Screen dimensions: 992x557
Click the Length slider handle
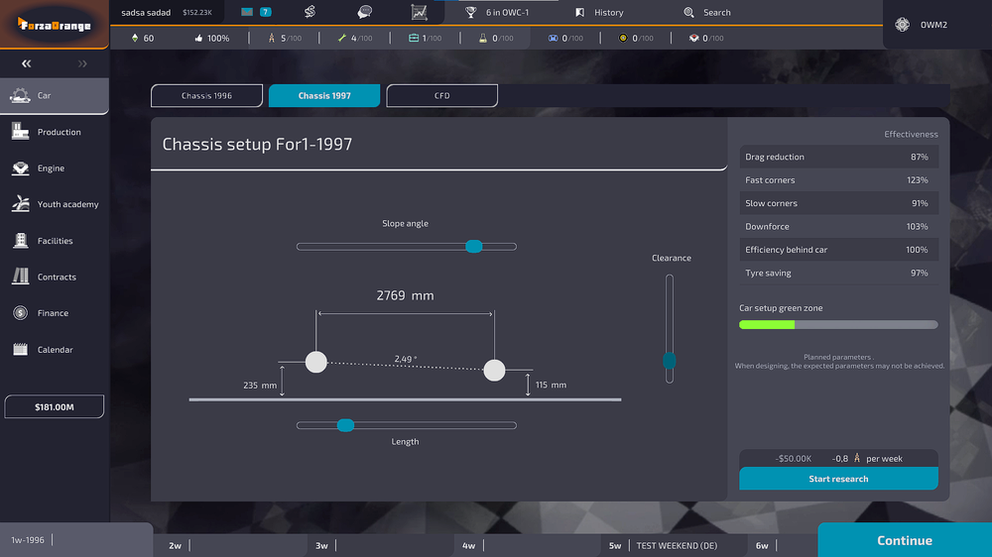click(x=345, y=425)
